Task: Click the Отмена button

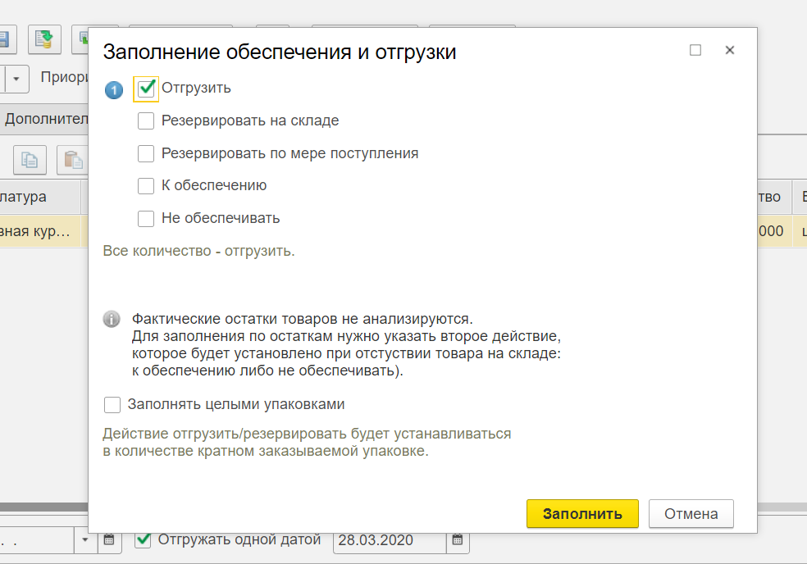Action: pos(691,514)
